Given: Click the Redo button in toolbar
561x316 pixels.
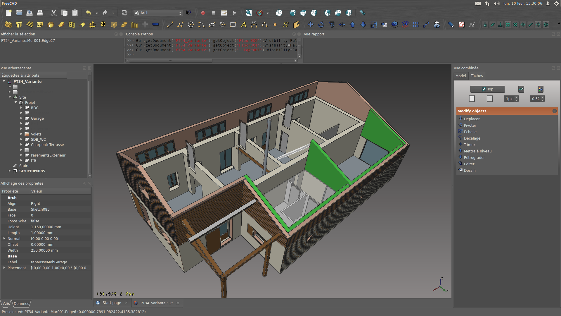Looking at the screenshot, I should point(105,13).
